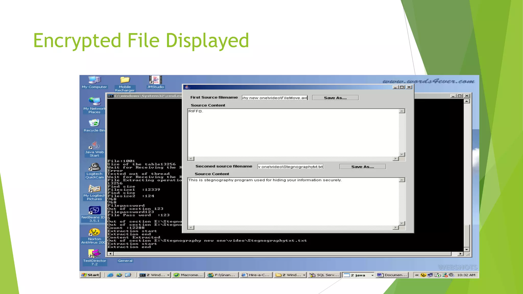This screenshot has height=294, width=523.
Task: Click down arrow of first content scrollbar
Action: point(402,154)
